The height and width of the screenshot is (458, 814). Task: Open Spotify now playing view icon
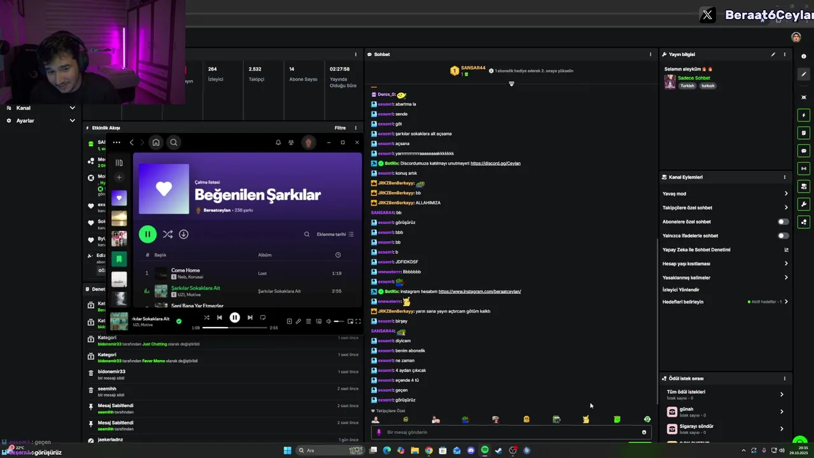pyautogui.click(x=289, y=321)
